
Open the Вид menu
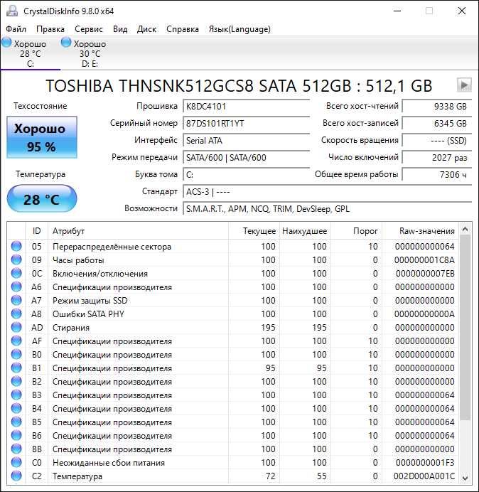(120, 29)
